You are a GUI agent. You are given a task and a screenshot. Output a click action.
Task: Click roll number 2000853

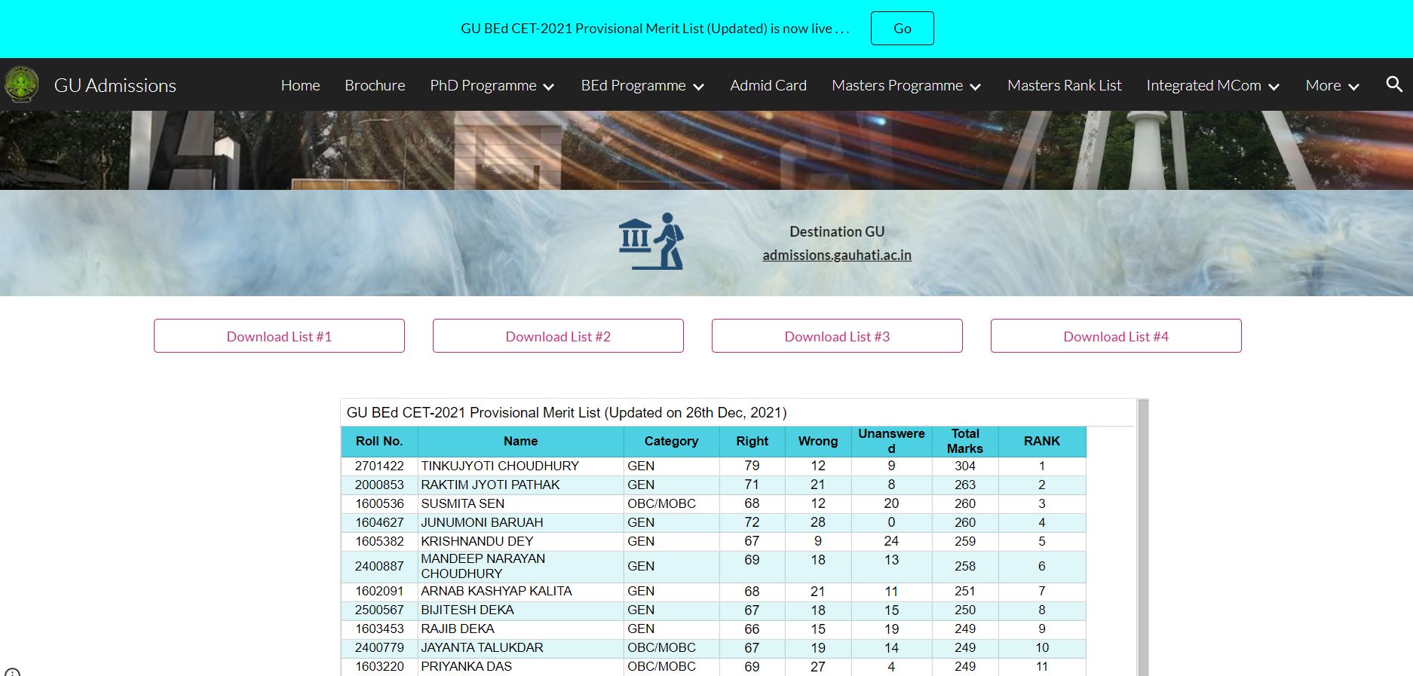tap(379, 485)
